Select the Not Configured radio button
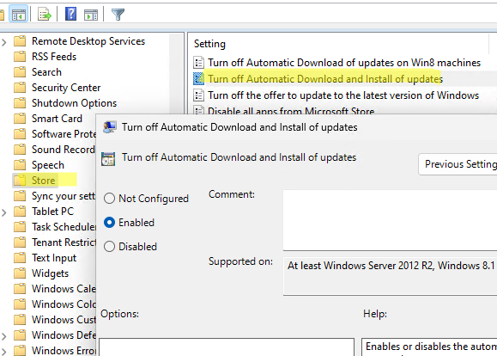This screenshot has height=356, width=497. [x=109, y=199]
